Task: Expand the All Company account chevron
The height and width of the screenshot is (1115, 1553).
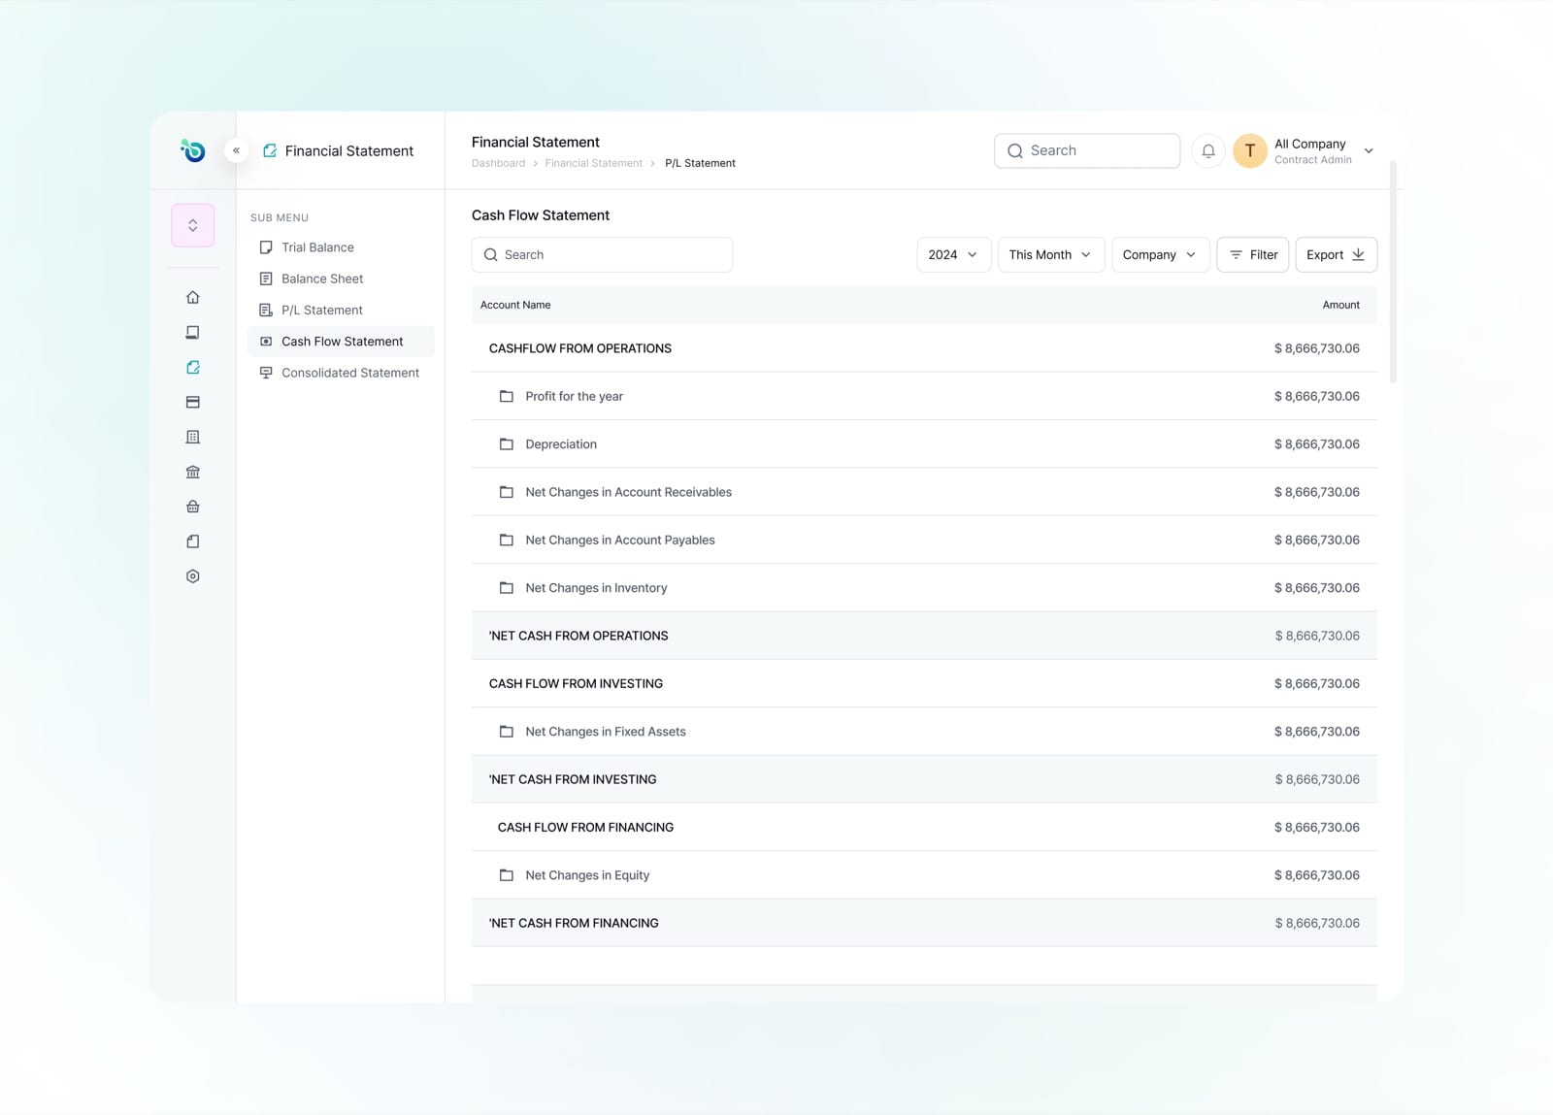Action: click(1369, 151)
